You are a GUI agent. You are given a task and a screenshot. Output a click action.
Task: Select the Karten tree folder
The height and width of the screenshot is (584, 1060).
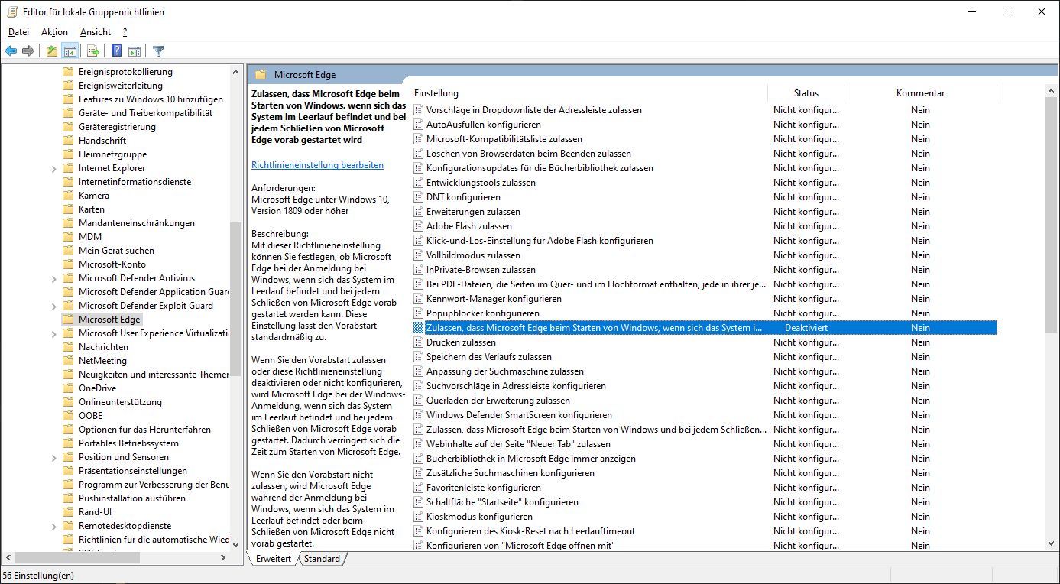(92, 209)
